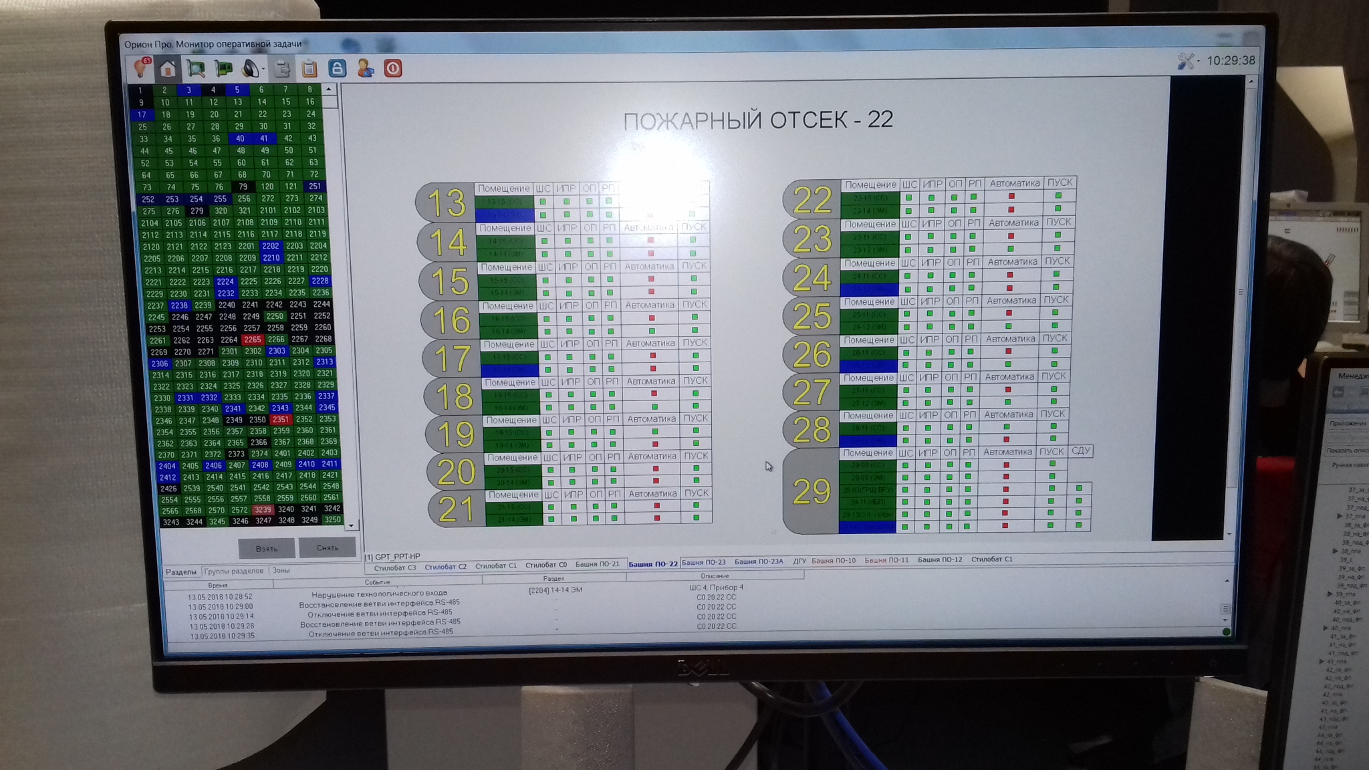Click the green hardware board icon

[x=223, y=68]
